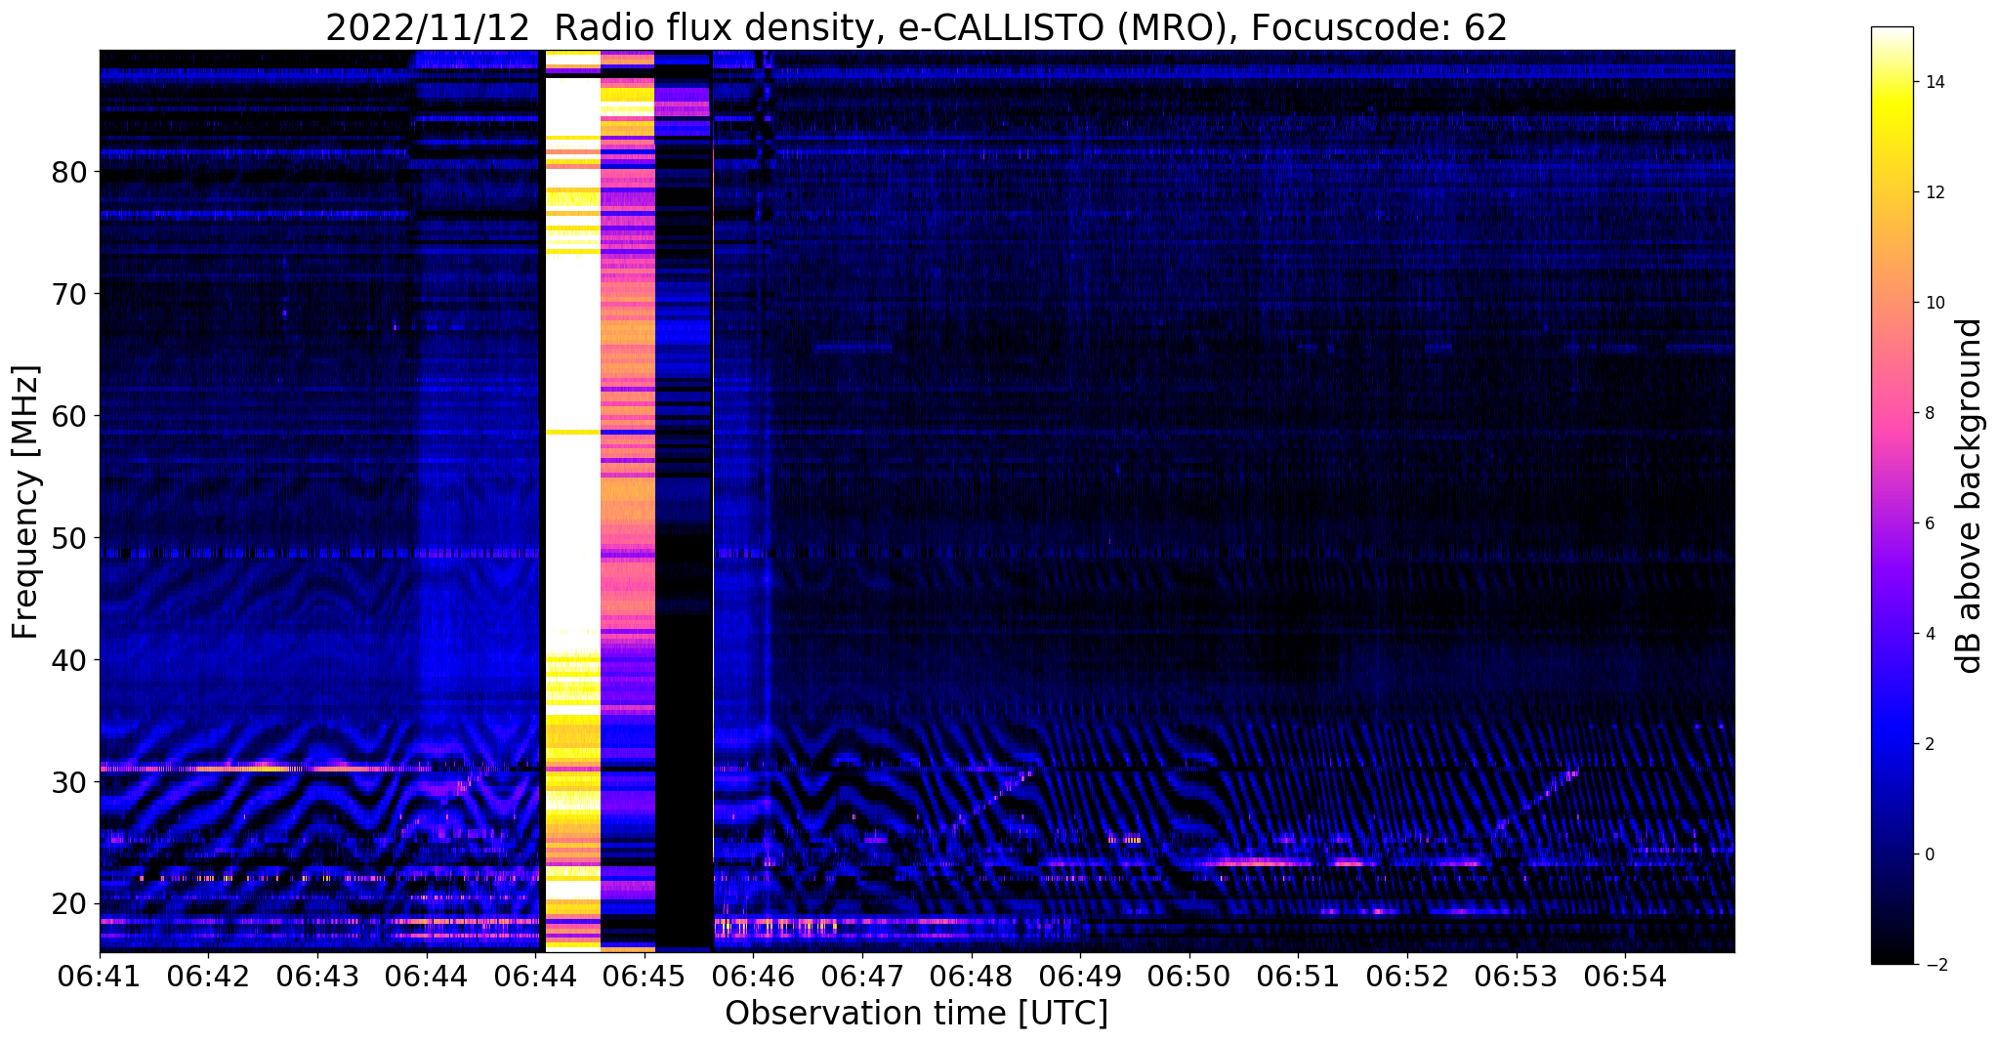Click the 40 MHz frequency tick label

[x=69, y=660]
